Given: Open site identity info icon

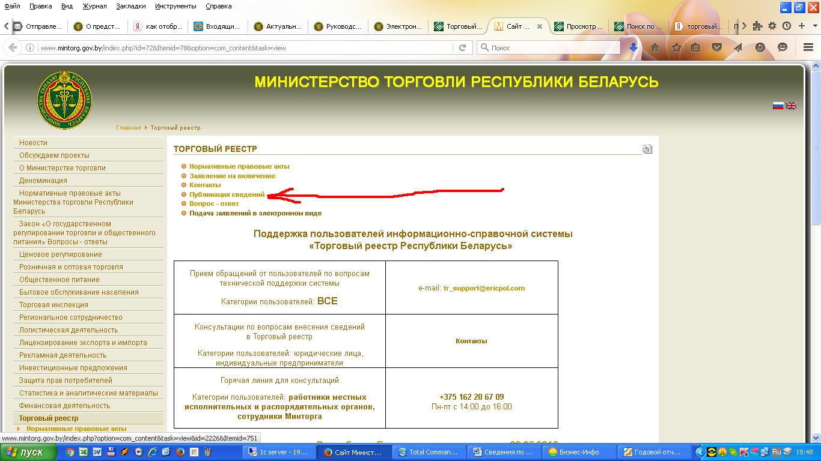Looking at the screenshot, I should (30, 47).
